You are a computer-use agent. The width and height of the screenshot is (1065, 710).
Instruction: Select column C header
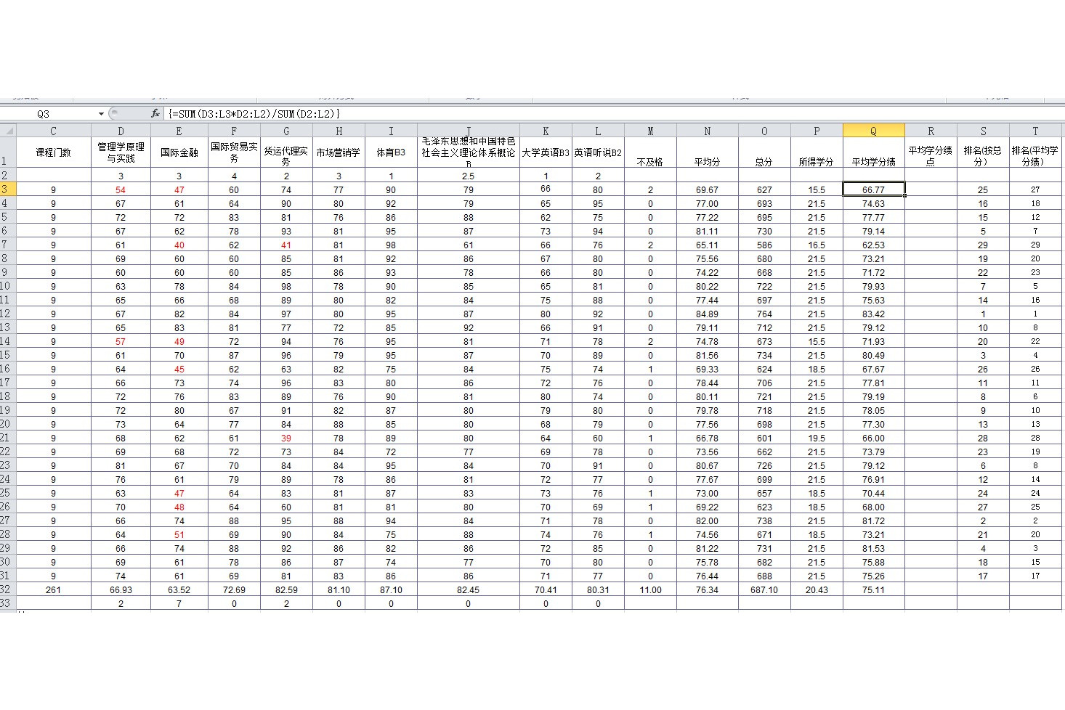pos(53,131)
